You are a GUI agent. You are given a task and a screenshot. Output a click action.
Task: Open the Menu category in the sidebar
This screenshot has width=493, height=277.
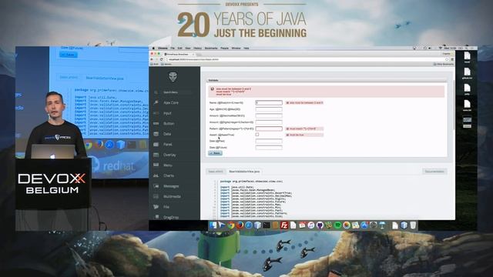click(x=168, y=165)
